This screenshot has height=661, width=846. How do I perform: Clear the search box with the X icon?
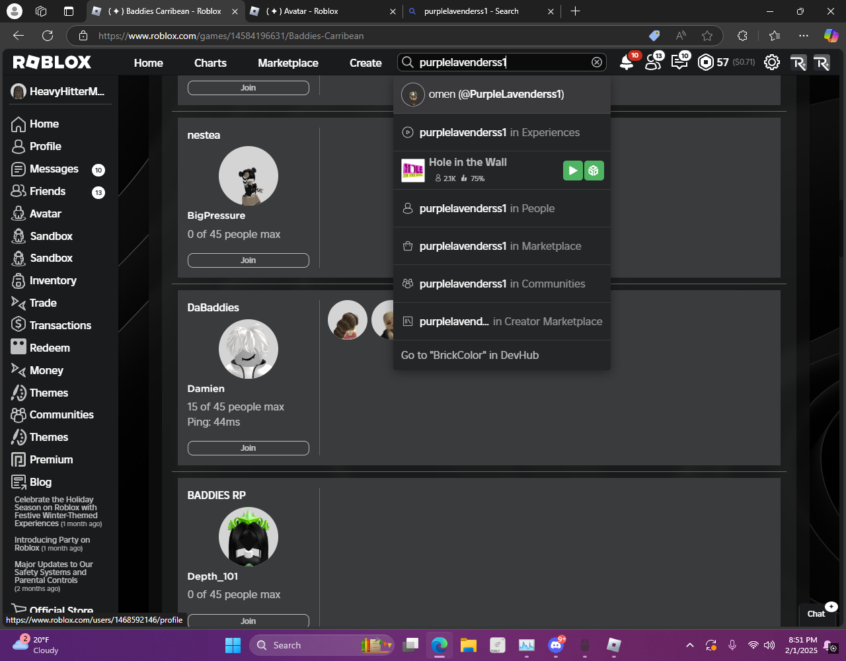pos(597,62)
